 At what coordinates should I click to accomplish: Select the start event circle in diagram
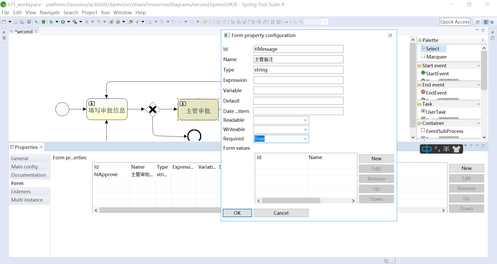(x=62, y=109)
